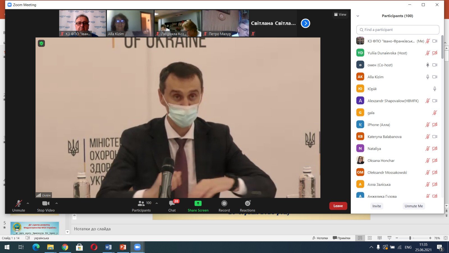The height and width of the screenshot is (253, 449).
Task: Expand video options arrow next to Stop Video
Action: [57, 203]
